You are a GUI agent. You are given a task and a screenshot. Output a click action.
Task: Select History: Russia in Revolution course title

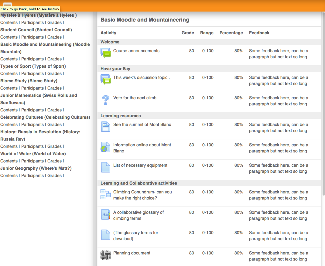click(40, 135)
